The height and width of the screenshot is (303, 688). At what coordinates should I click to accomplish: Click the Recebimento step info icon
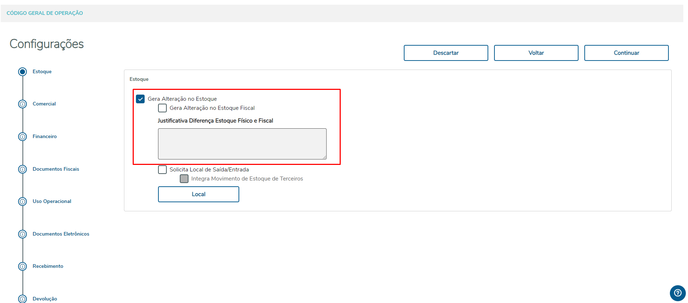(22, 266)
